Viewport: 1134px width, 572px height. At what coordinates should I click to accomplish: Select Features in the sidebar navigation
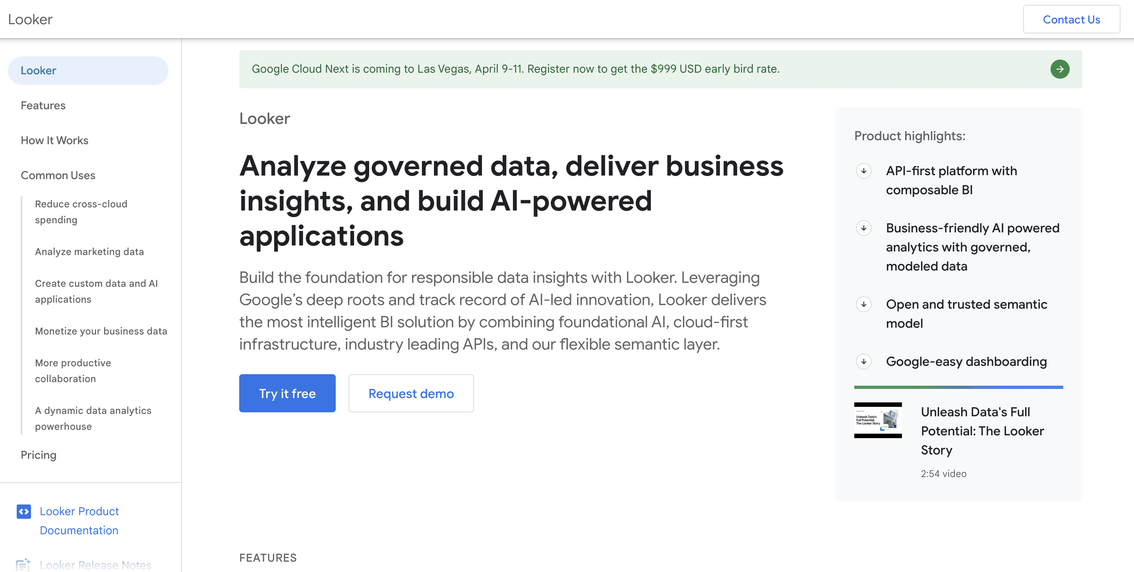(x=43, y=106)
